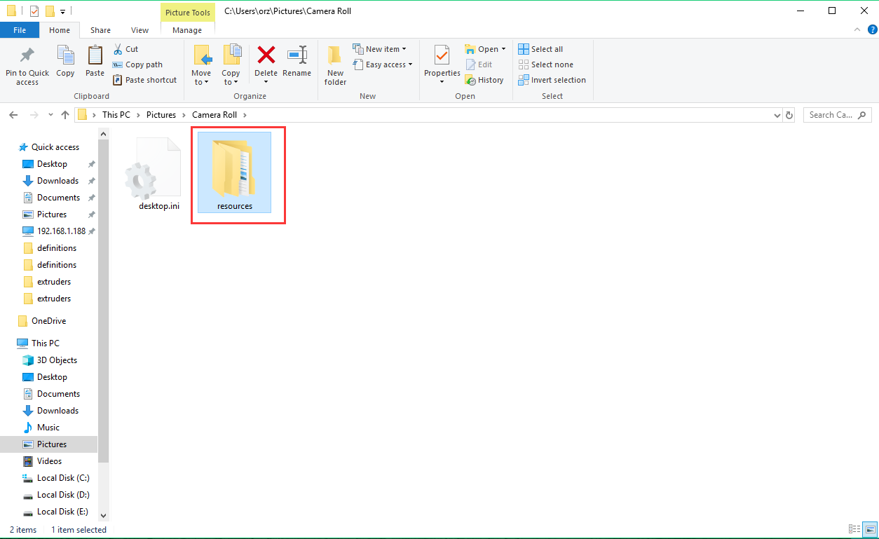Collapse the ribbon with the chevron
Viewport: 879px width, 539px height.
857,29
